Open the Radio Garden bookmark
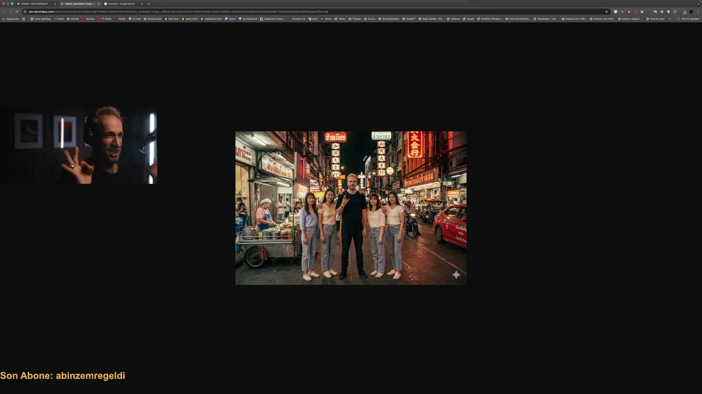This screenshot has height=394, width=702. 431,19
